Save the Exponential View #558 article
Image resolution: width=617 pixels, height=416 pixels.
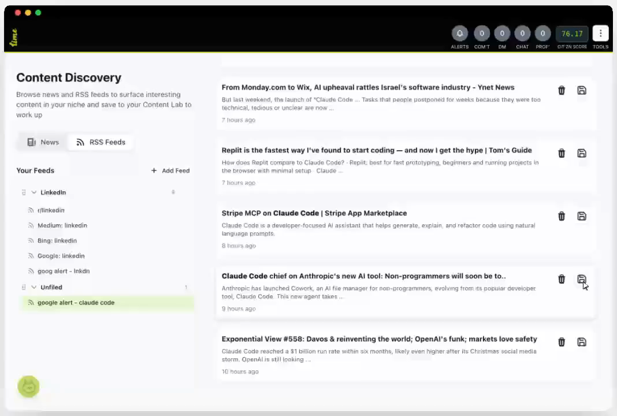pos(582,343)
